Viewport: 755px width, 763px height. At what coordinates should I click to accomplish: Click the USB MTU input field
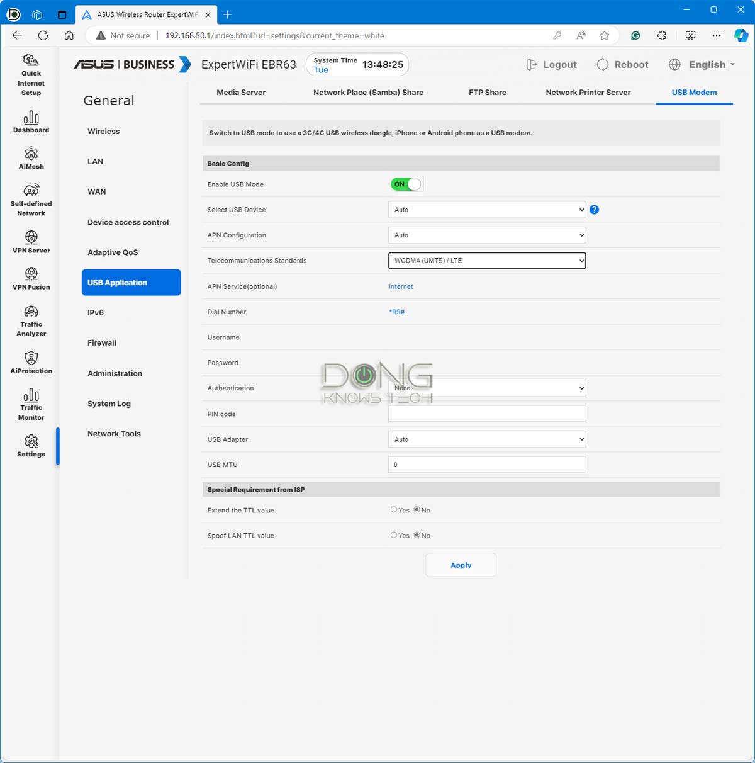(x=487, y=465)
